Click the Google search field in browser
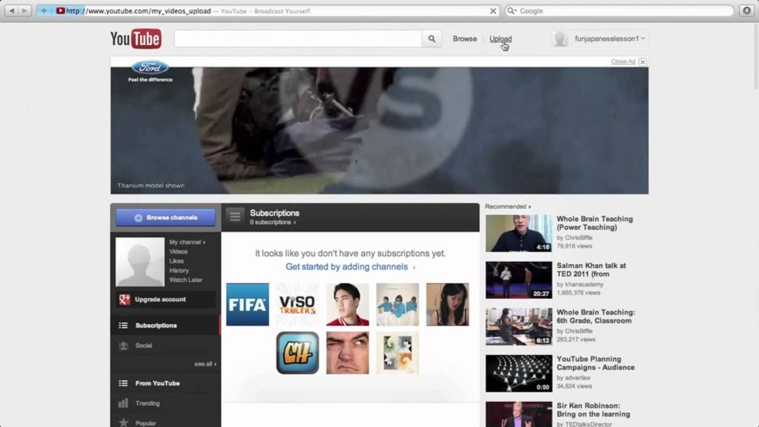The width and height of the screenshot is (759, 427). click(x=619, y=11)
